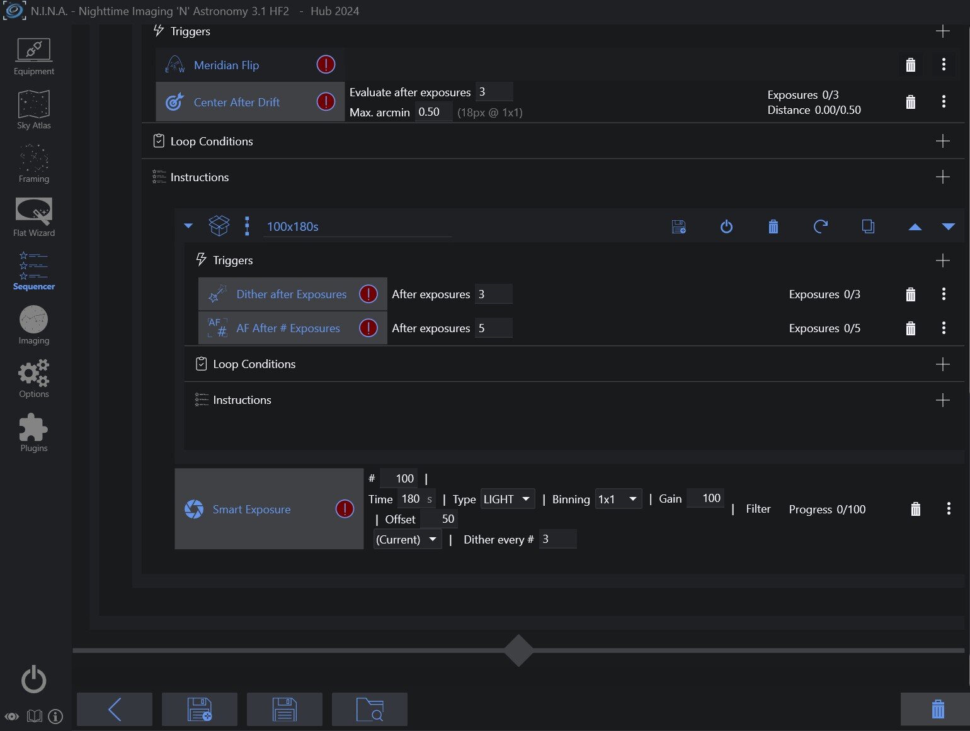Delete the 100x180s instruction set
Screen dimensions: 970x731
click(x=773, y=226)
